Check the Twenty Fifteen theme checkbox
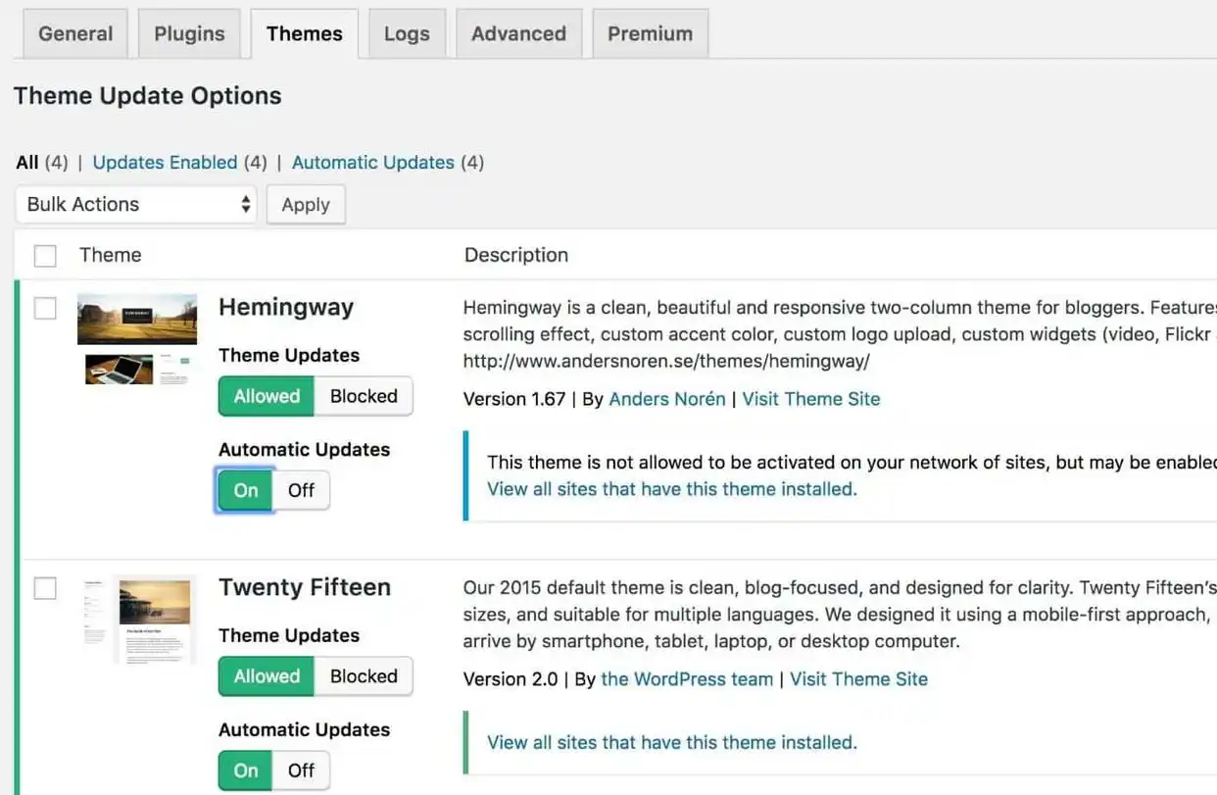This screenshot has width=1217, height=795. click(45, 589)
